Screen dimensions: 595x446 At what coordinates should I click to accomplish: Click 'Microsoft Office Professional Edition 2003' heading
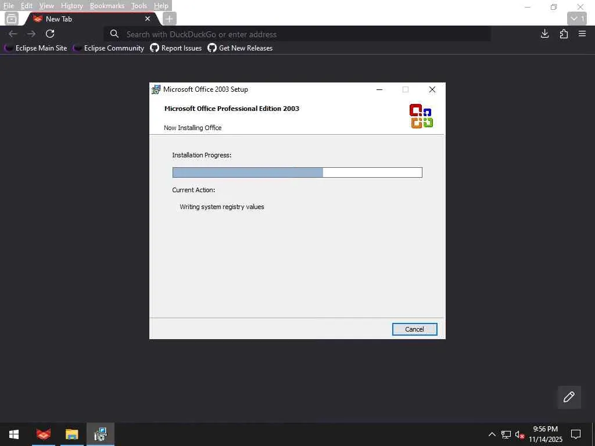pos(232,109)
